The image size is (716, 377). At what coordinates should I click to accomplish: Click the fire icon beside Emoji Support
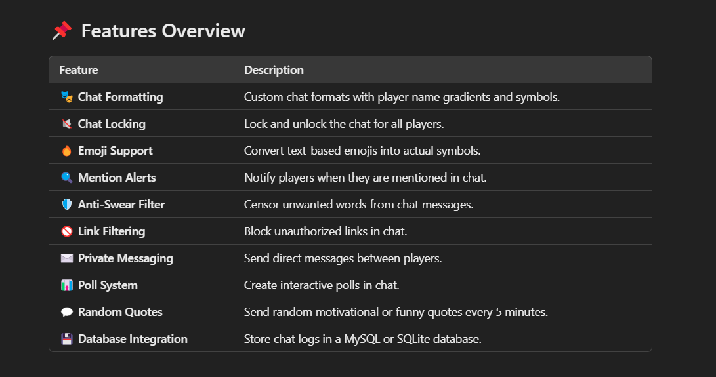point(67,151)
